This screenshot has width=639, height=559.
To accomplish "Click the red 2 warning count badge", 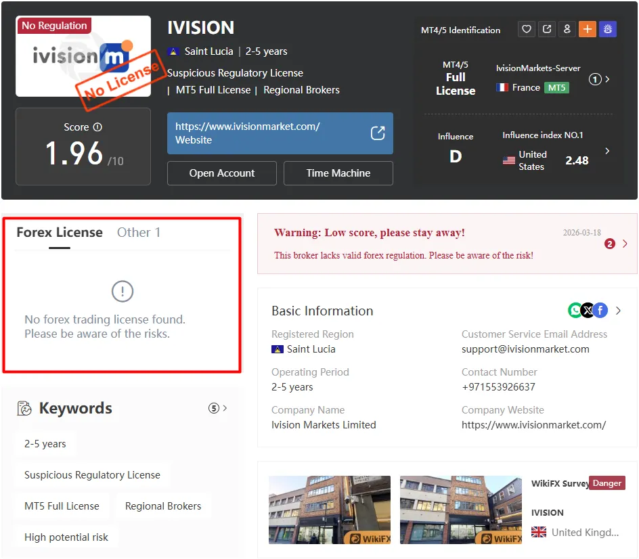I will click(x=610, y=244).
